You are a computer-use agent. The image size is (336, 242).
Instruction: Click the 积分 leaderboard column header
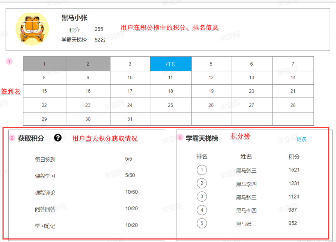click(294, 156)
